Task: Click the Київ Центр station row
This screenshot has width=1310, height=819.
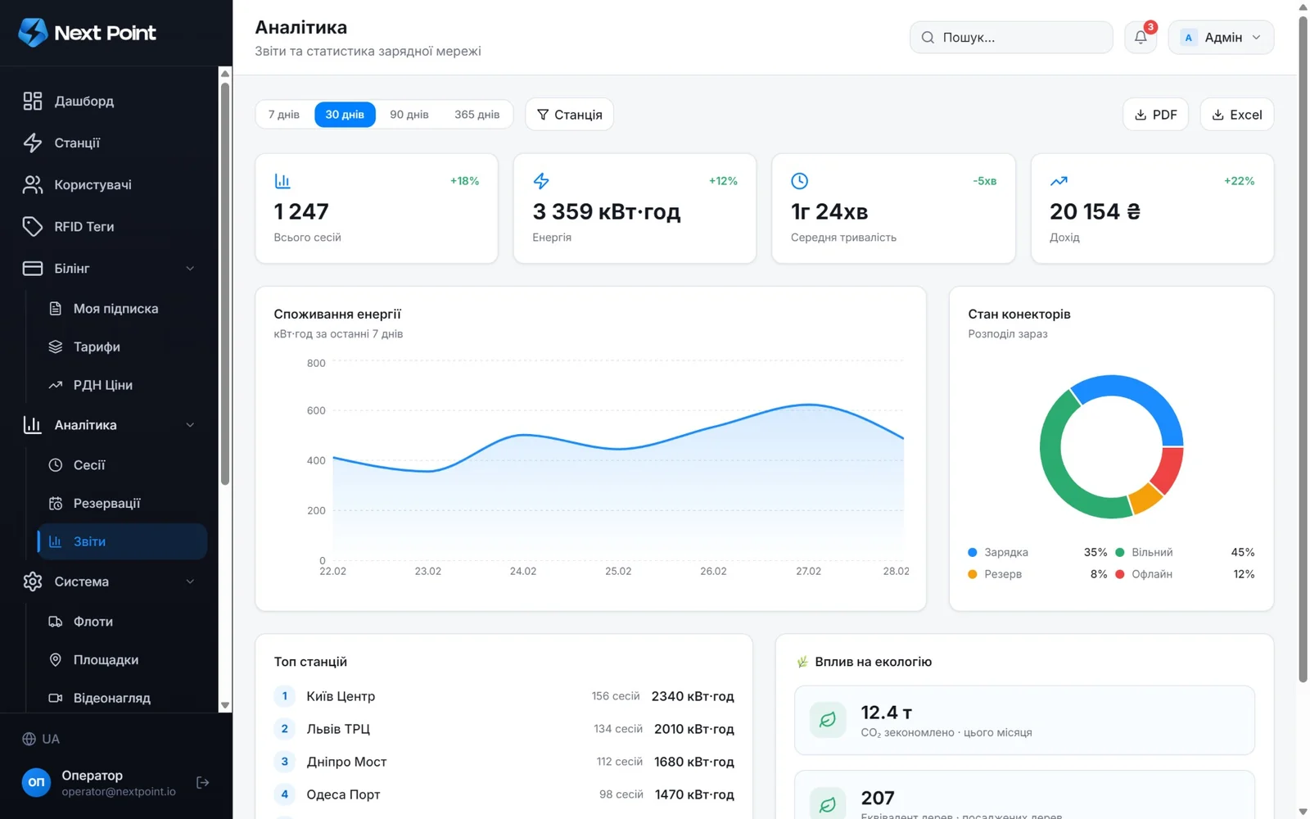Action: click(504, 696)
